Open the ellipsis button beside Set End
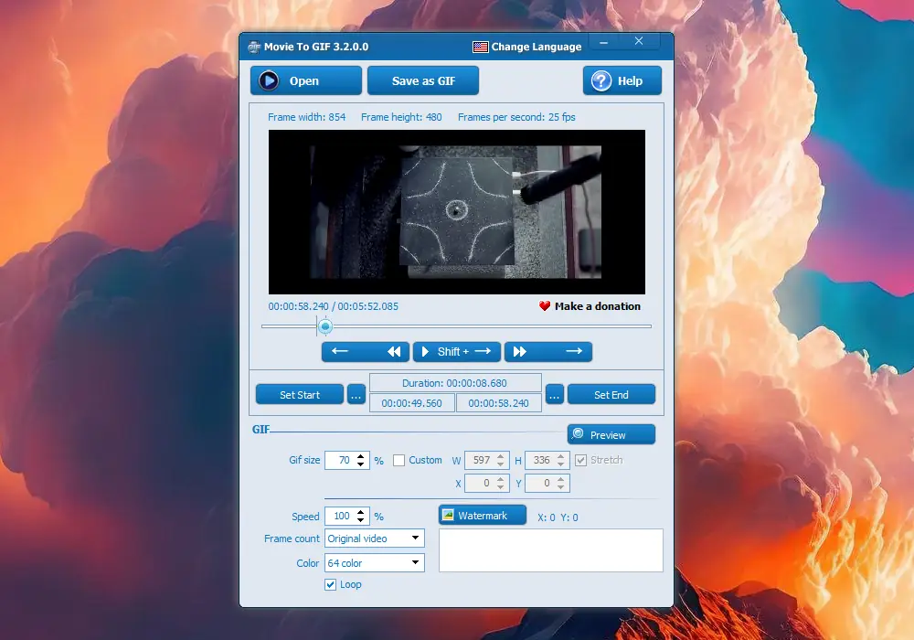The width and height of the screenshot is (914, 640). [555, 395]
